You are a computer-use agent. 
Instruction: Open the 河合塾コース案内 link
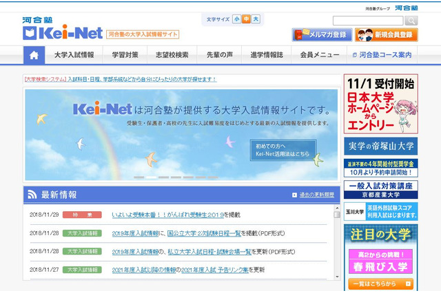(x=382, y=55)
